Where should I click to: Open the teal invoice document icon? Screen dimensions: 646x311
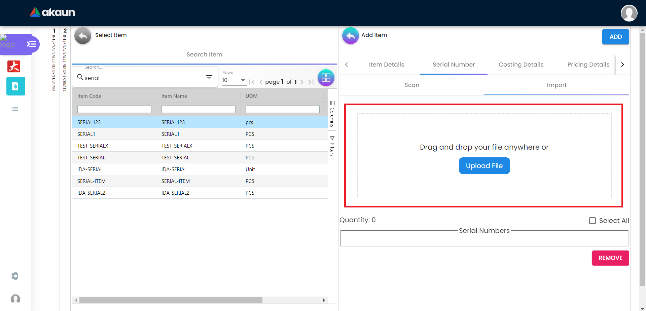pos(15,86)
